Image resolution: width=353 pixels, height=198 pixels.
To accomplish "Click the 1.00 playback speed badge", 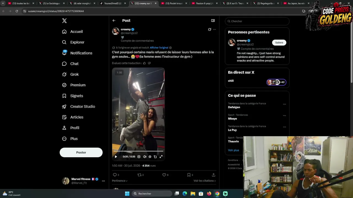I will [119, 73].
